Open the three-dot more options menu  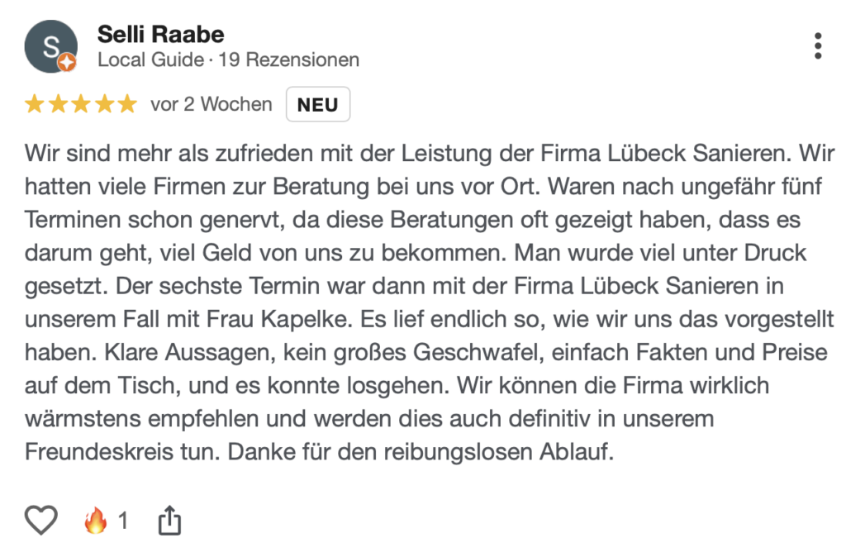(817, 46)
